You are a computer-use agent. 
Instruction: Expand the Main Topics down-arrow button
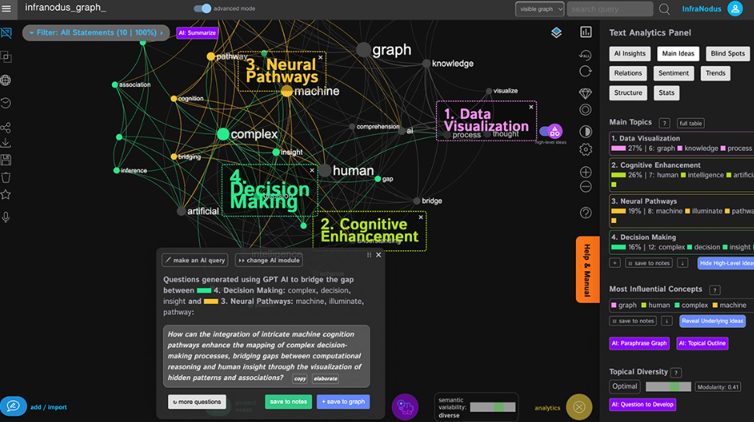point(682,263)
